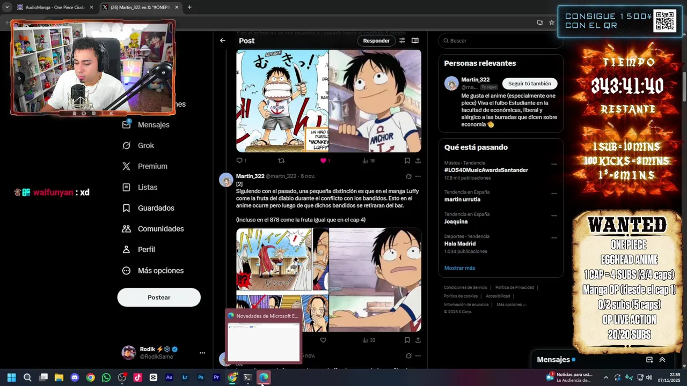Open Grok icon on Martin_322 post [2]
The width and height of the screenshot is (687, 386).
408,176
